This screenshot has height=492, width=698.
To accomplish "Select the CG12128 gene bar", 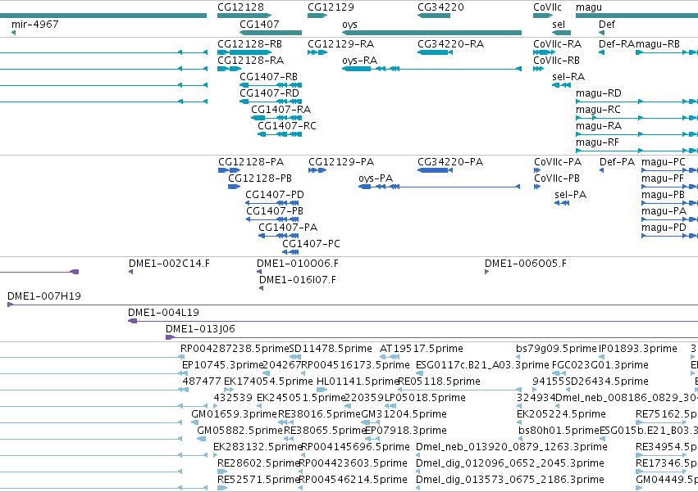I will [244, 16].
